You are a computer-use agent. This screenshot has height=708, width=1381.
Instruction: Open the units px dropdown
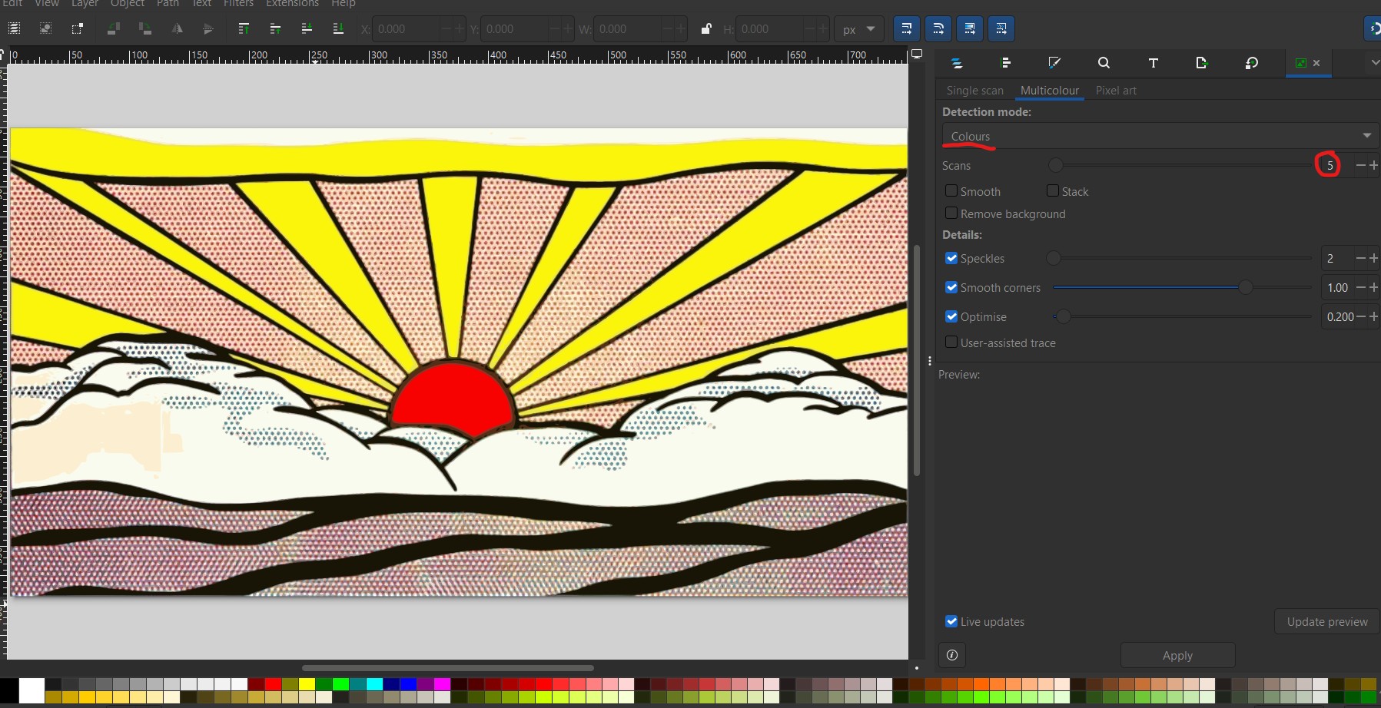[x=858, y=29]
